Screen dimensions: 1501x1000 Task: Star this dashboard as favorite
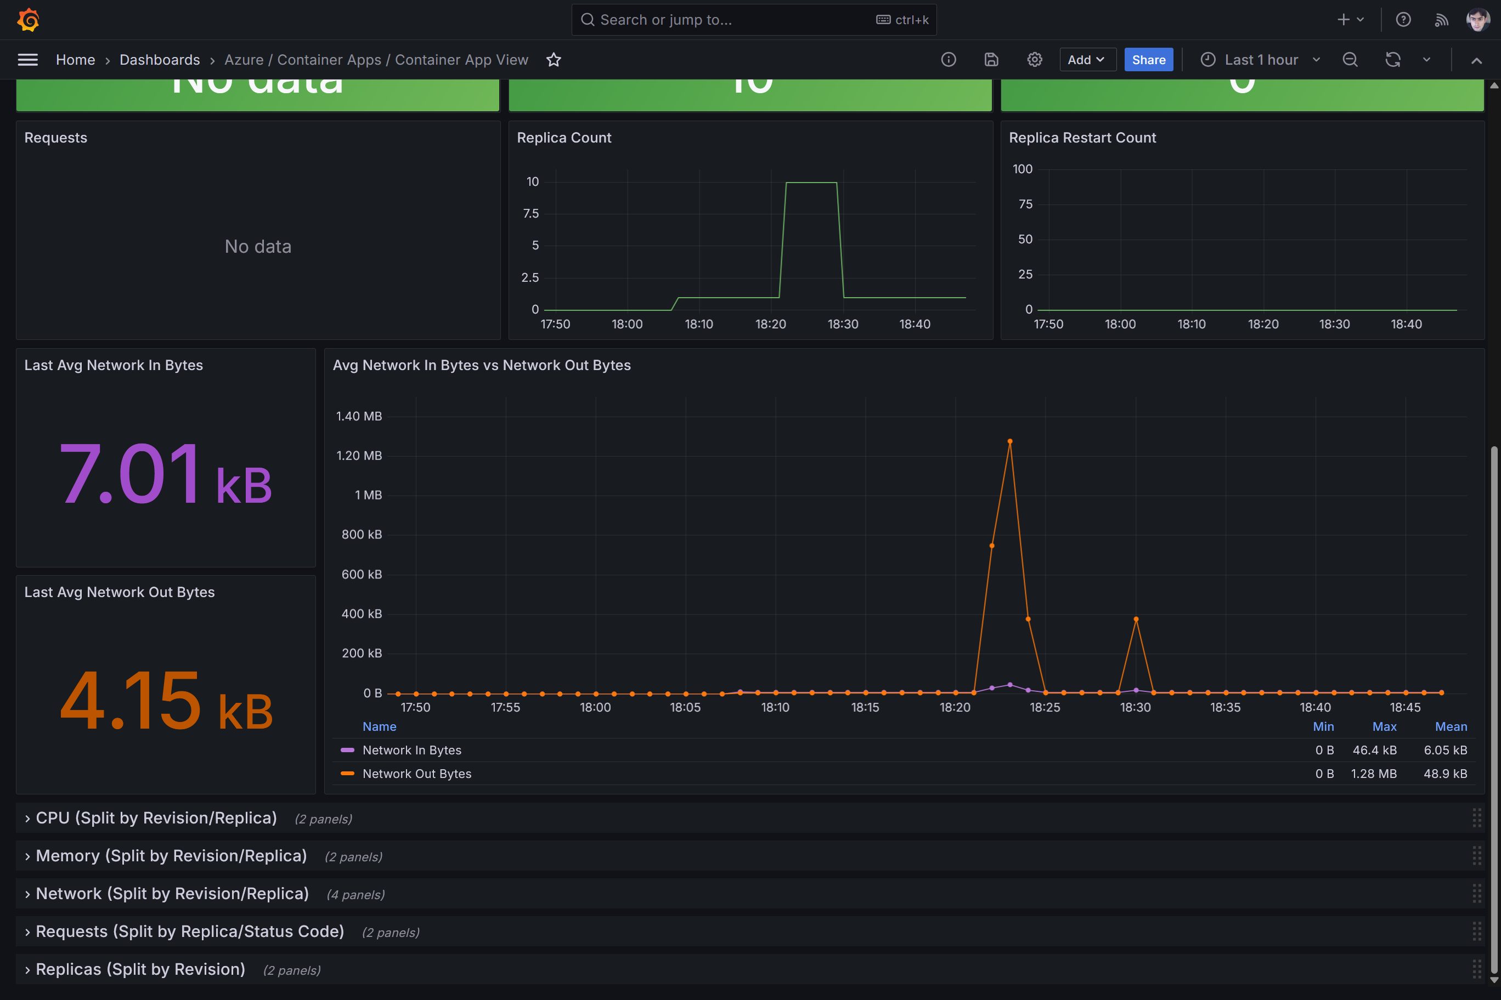554,60
